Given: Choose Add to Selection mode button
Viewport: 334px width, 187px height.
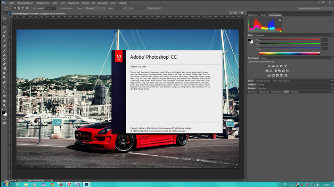Looking at the screenshot, I should coord(19,8).
